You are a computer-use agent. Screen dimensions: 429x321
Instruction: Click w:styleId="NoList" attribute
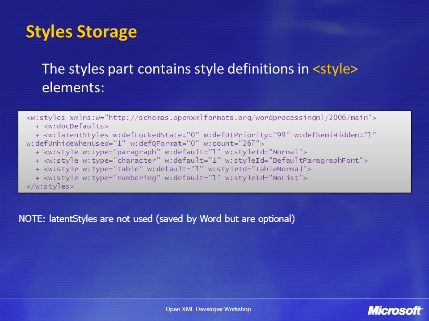point(264,178)
